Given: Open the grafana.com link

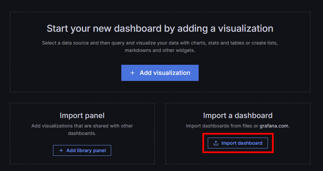Looking at the screenshot, I should click(x=274, y=126).
